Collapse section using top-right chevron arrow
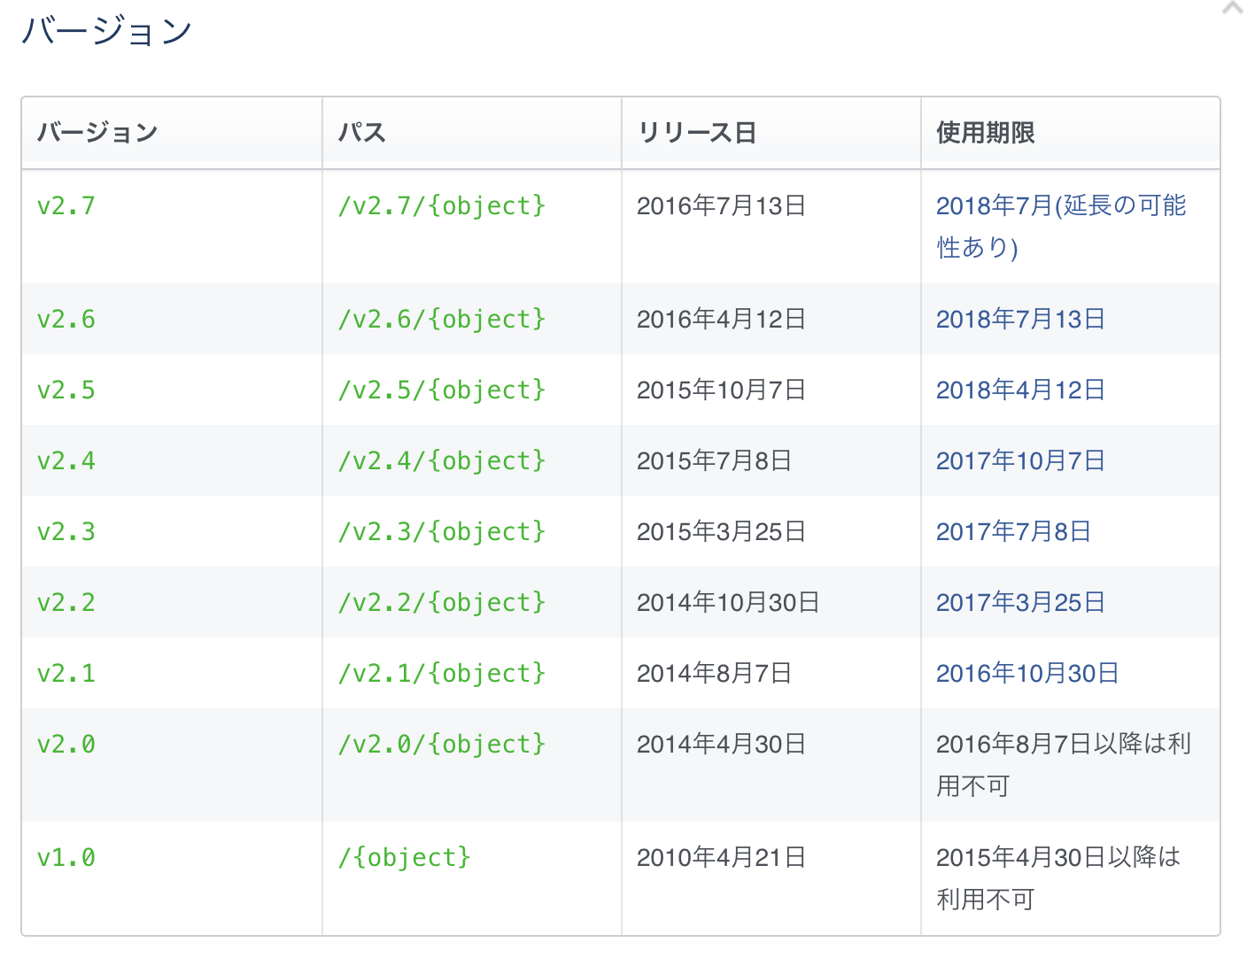 [1233, 9]
